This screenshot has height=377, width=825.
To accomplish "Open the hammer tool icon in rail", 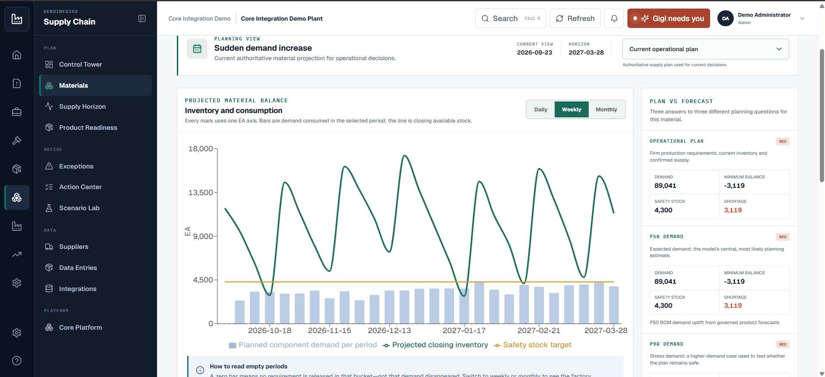I will (x=17, y=141).
